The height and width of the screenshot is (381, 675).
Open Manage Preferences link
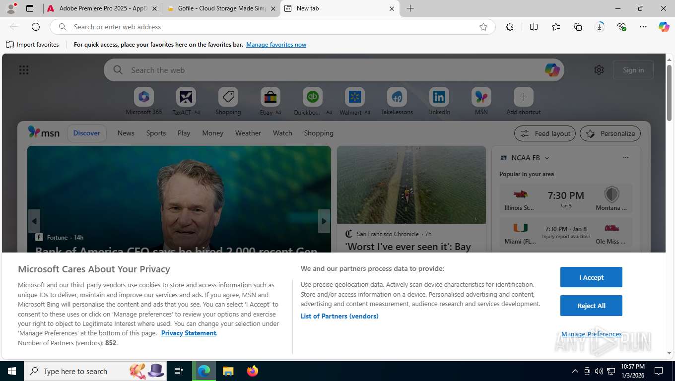(x=591, y=334)
